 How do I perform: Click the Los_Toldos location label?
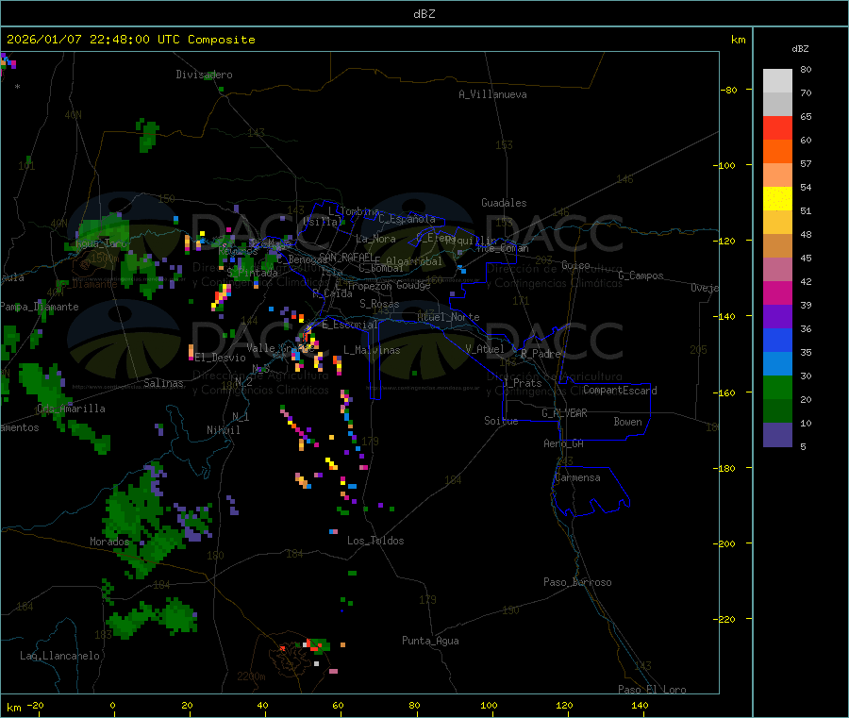point(375,541)
